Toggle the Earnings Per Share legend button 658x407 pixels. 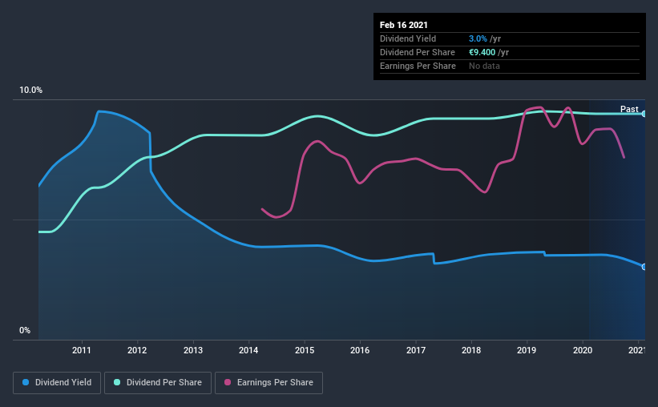pyautogui.click(x=268, y=383)
